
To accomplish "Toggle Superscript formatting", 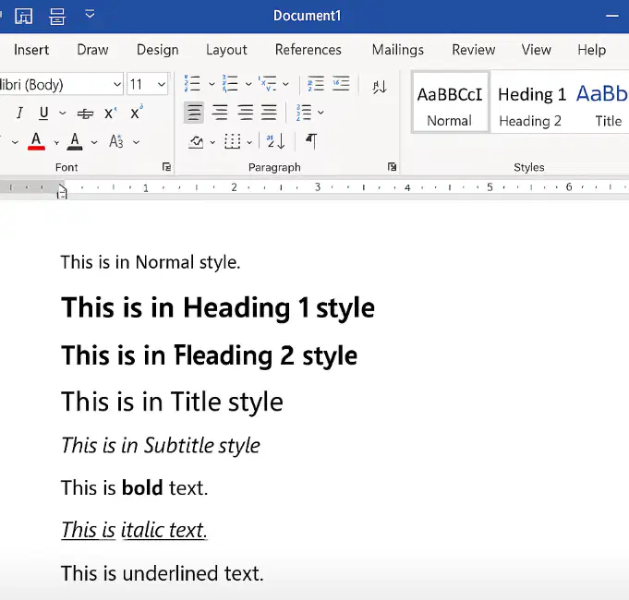I will 137,113.
